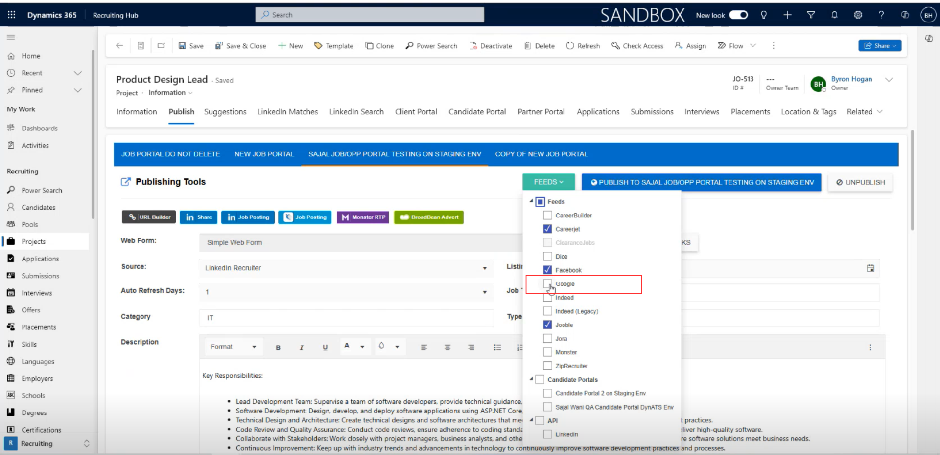Align description text right

pyautogui.click(x=471, y=347)
